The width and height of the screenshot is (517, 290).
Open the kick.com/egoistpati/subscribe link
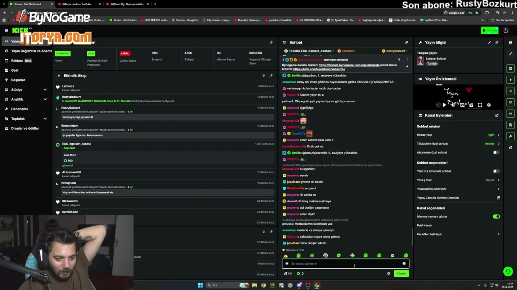tap(319, 69)
